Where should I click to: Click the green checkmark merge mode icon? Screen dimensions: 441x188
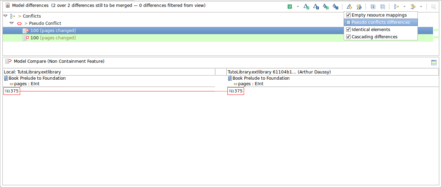290,7
